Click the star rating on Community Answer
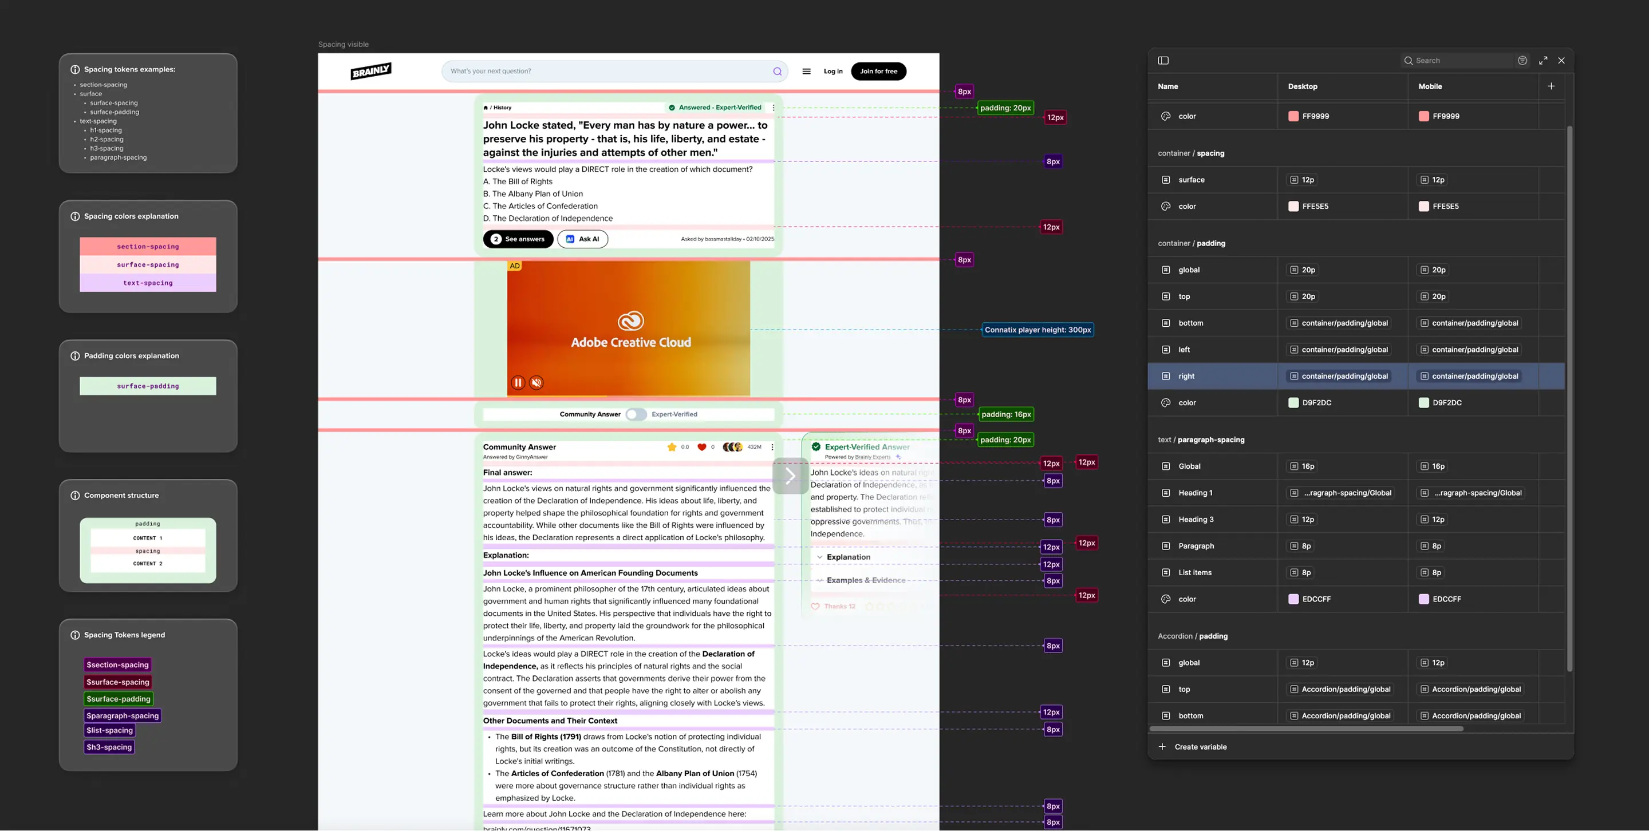Viewport: 1649px width, 831px height. (672, 447)
